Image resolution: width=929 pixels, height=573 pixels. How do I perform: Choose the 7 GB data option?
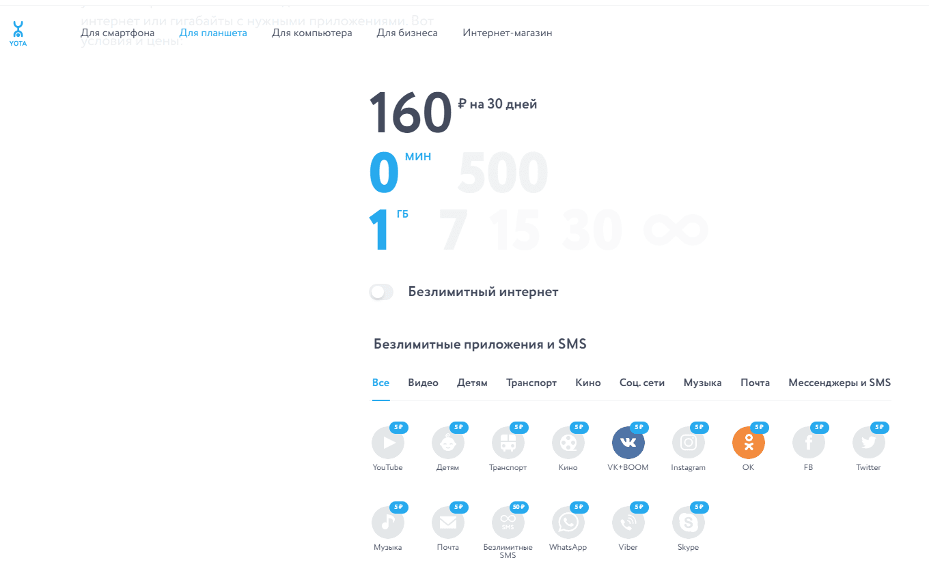point(454,231)
